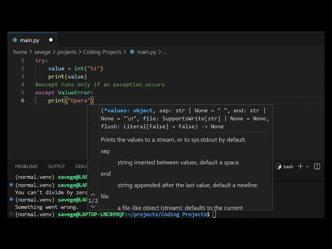
Task: Click 'string inserted between values' doc text
Action: [178, 162]
